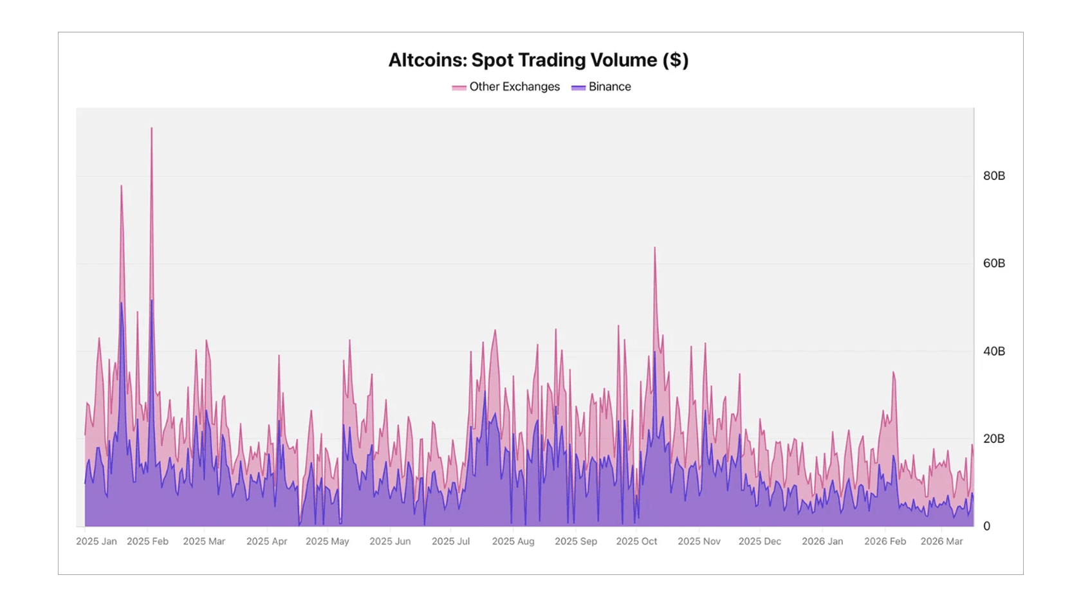
Task: Select the 2025 Aug x-axis label
Action: (513, 541)
